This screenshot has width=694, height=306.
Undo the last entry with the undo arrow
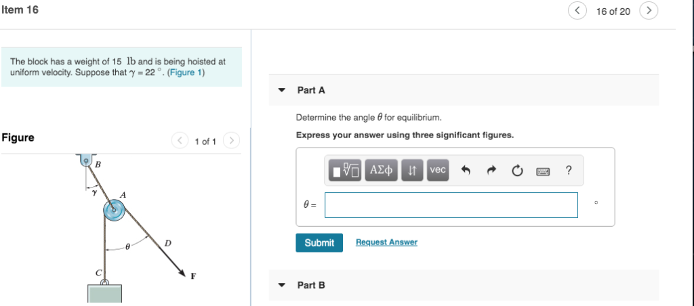click(x=466, y=170)
